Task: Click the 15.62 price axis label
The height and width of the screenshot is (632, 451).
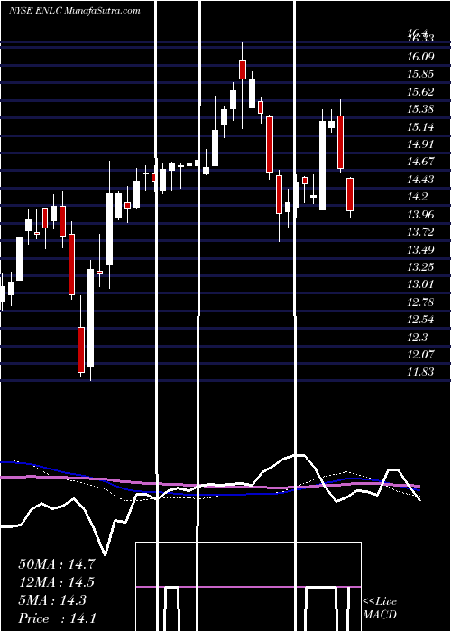Action: [420, 92]
